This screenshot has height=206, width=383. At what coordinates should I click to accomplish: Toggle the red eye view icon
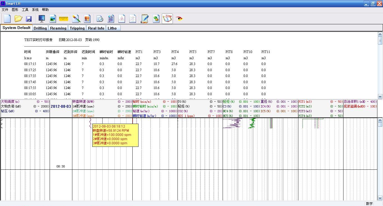point(179,19)
